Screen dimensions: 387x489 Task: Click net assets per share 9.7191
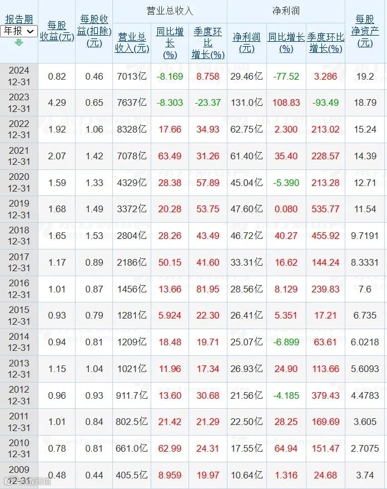(365, 236)
